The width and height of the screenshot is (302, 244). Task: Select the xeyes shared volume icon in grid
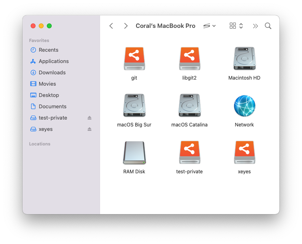244,152
